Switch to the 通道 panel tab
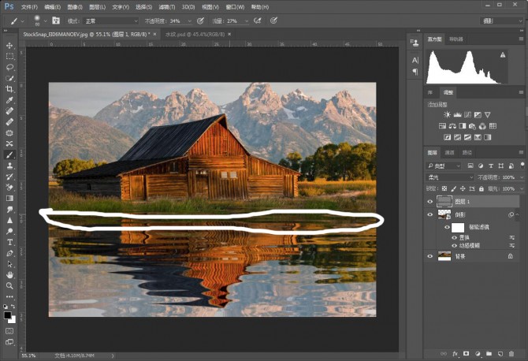Viewport: 528px width, 361px height. [450, 152]
